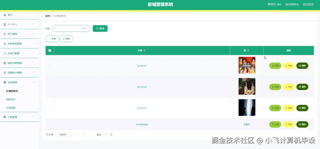Click 退出登录 in the header
This screenshot has width=320, height=149.
point(308,4)
